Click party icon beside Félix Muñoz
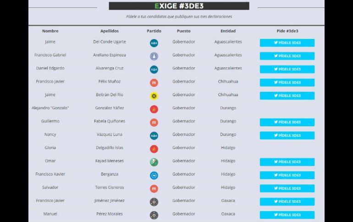 tap(154, 83)
